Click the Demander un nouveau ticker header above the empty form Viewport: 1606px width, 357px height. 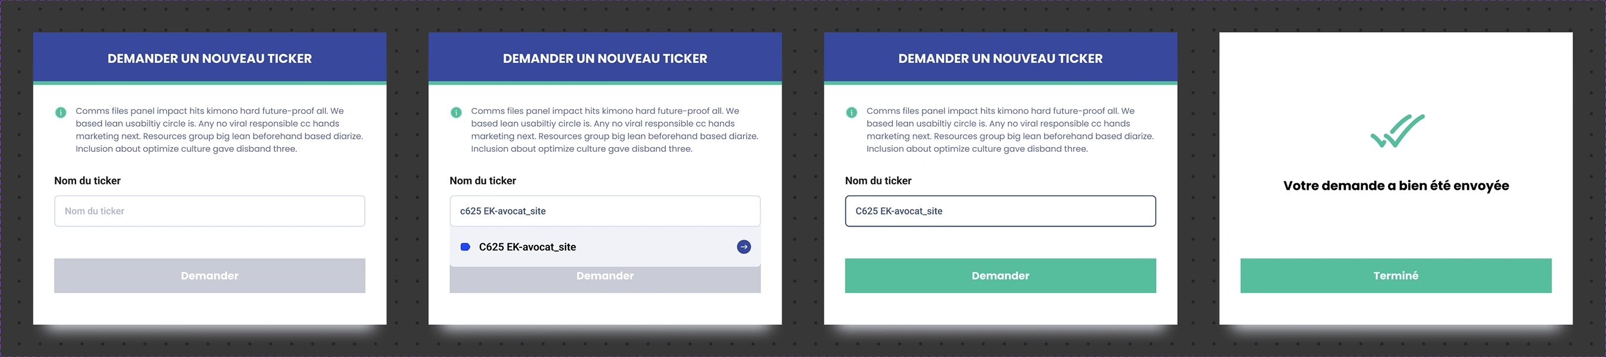(210, 59)
